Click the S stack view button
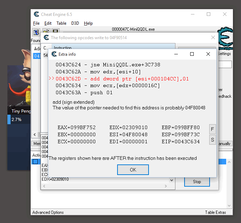Viewport: 241px width, 223px height. point(212,140)
